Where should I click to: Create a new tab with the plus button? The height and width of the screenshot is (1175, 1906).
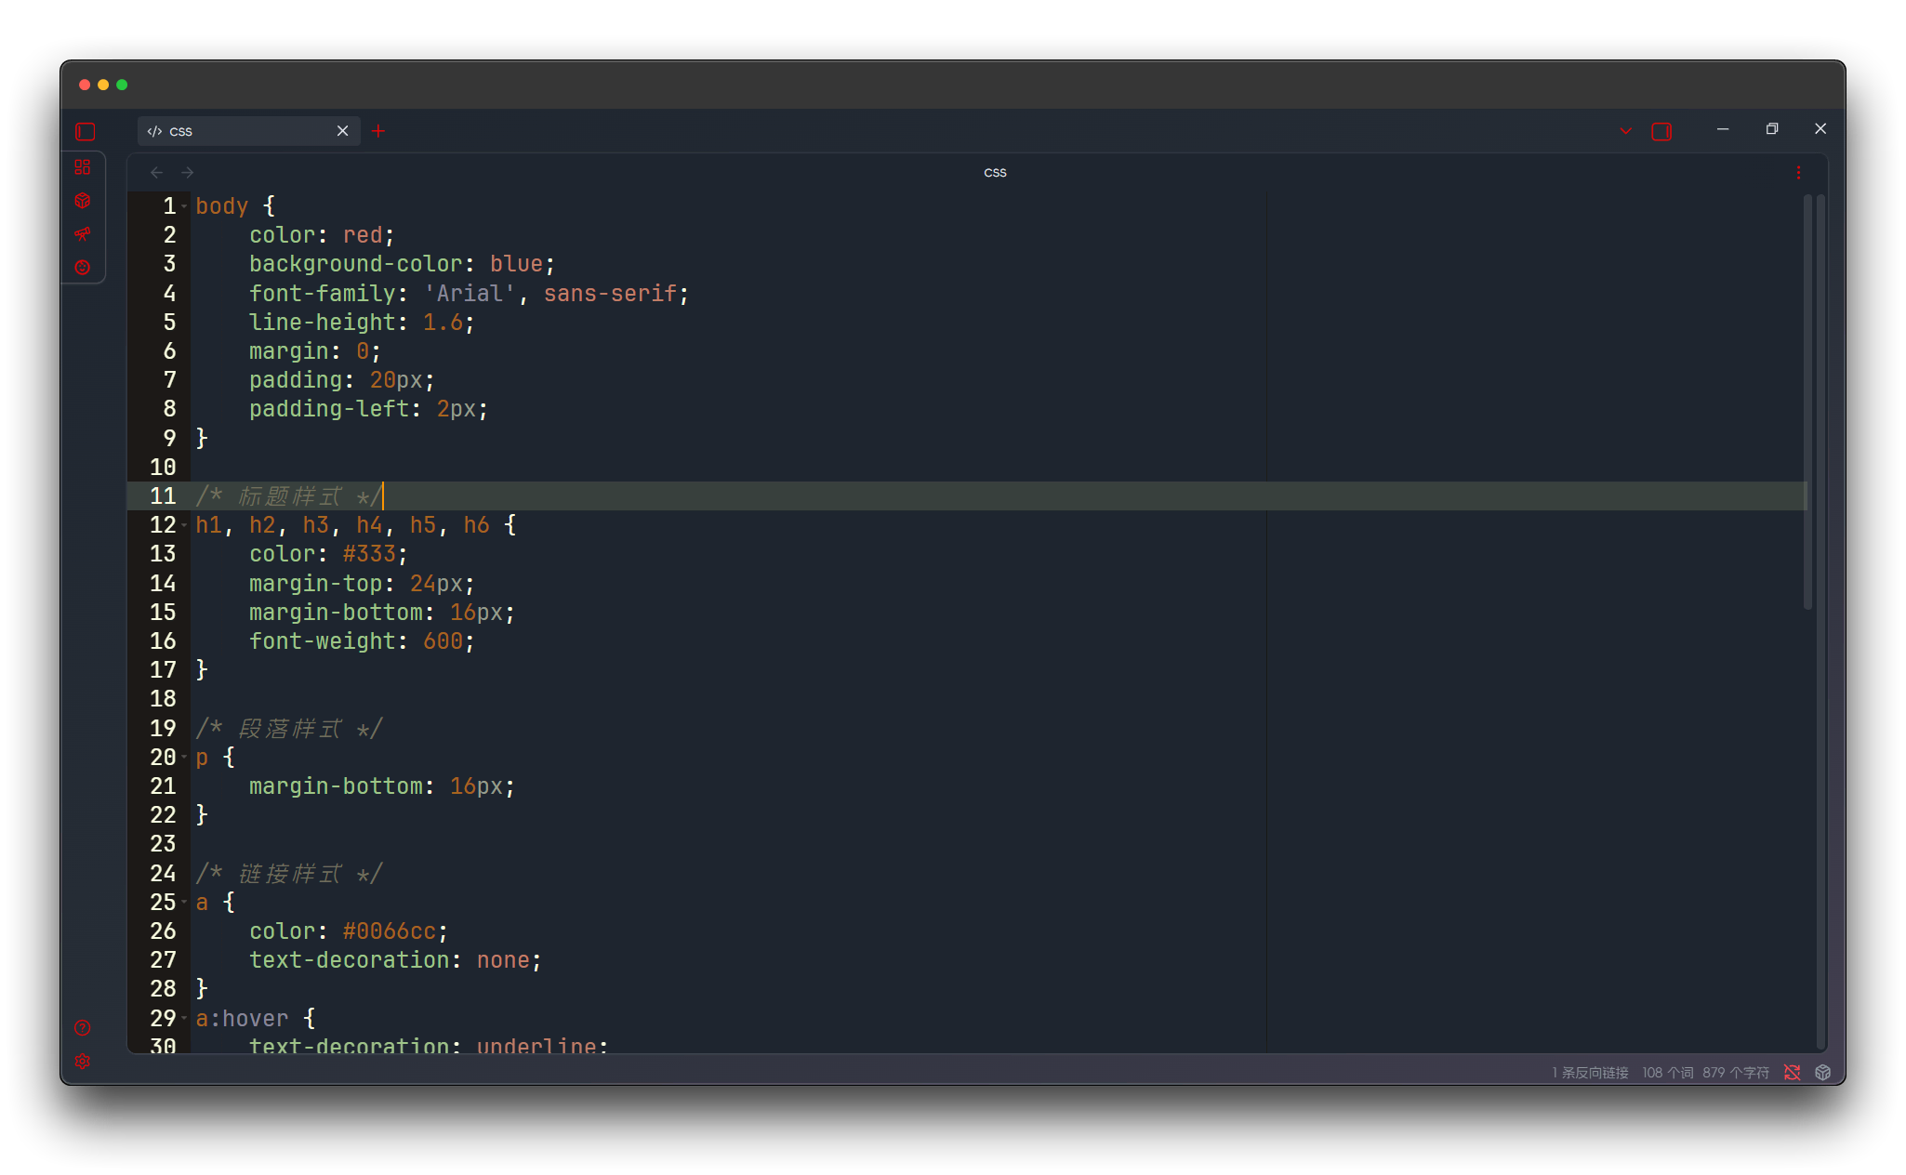pos(377,131)
